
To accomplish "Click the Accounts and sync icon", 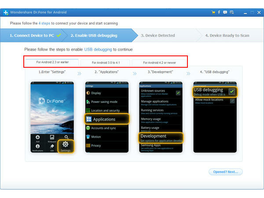I will pos(88,128).
